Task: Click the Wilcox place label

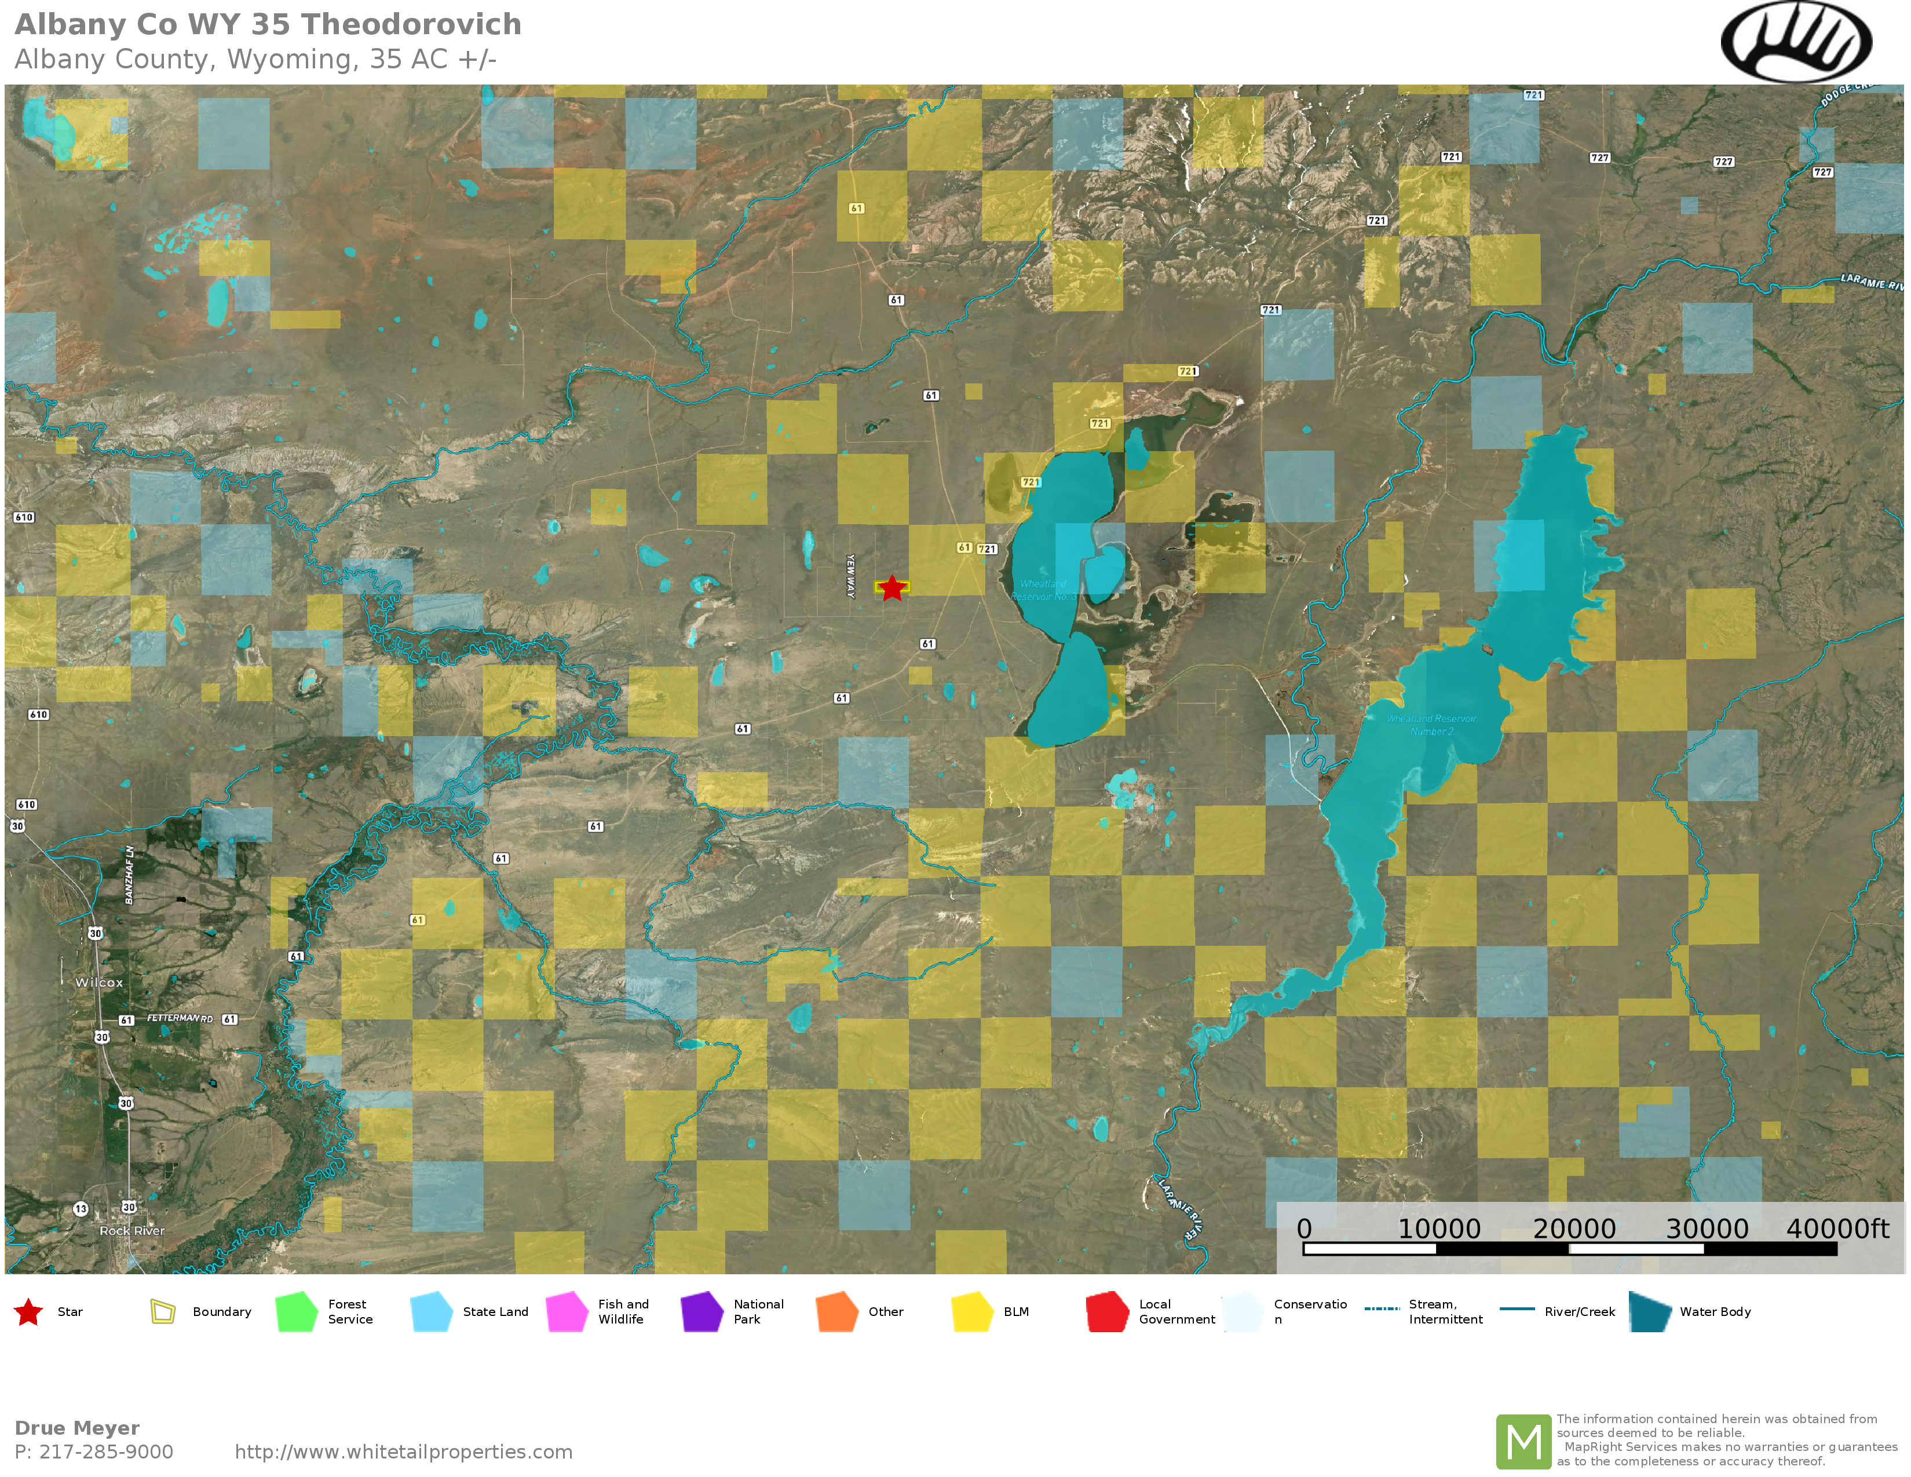Action: coord(99,982)
